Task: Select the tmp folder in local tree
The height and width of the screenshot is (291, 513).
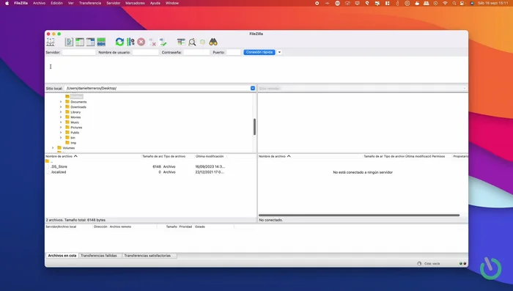Action: pyautogui.click(x=73, y=143)
